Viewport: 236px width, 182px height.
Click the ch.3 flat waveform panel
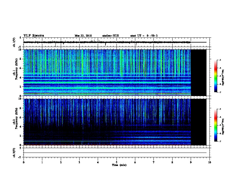coord(117,153)
